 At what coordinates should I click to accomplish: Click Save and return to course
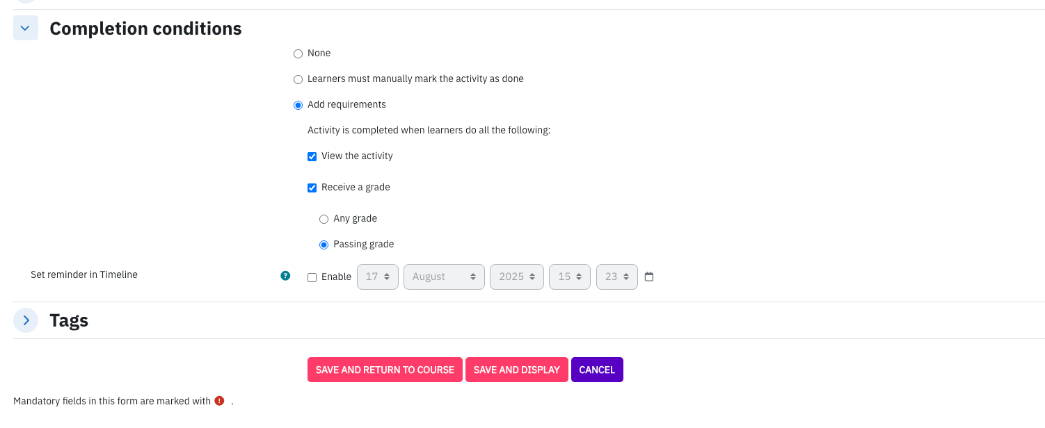click(x=385, y=370)
